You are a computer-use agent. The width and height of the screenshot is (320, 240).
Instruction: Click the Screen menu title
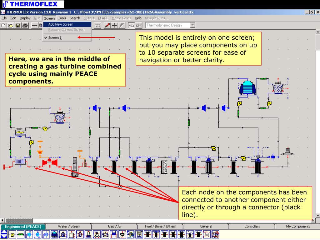point(49,18)
